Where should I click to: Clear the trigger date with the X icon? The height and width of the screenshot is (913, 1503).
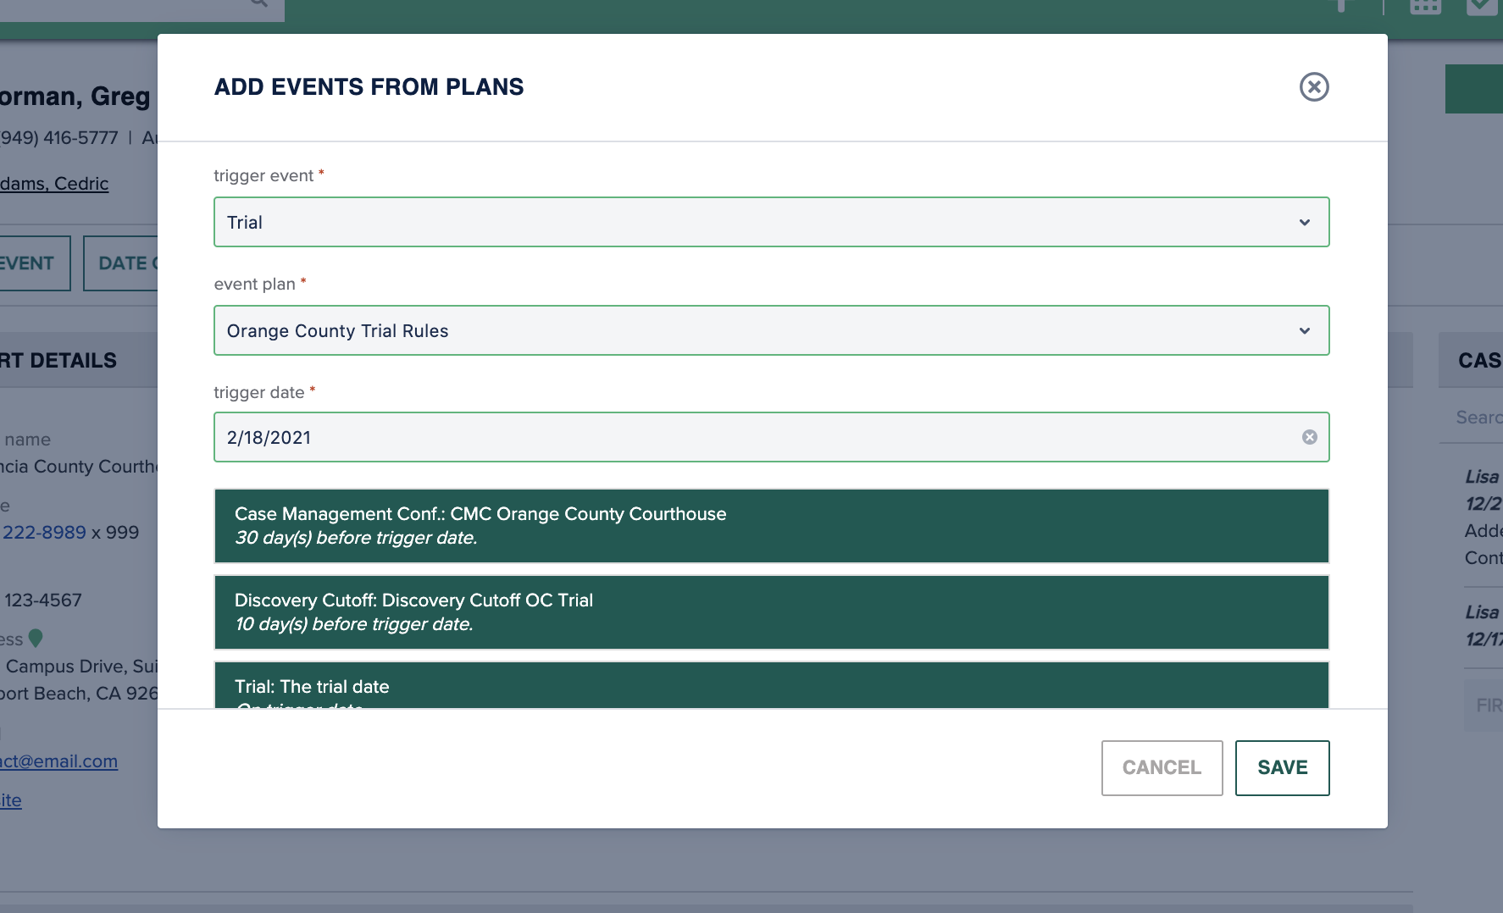1310,437
